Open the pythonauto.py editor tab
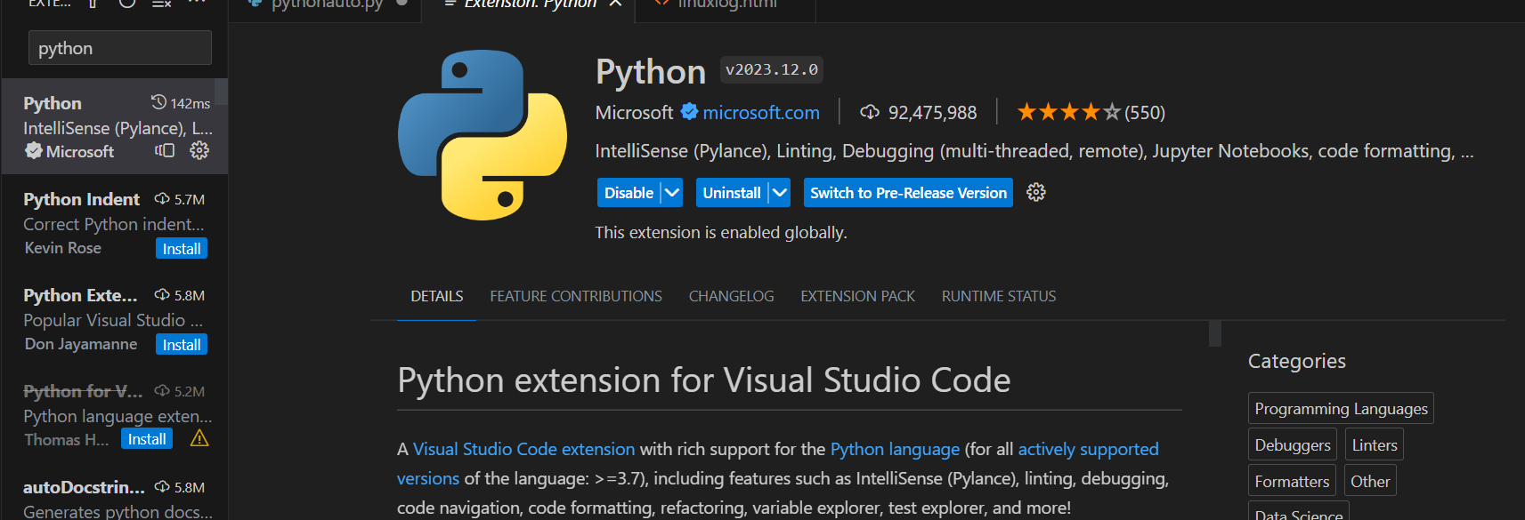 click(x=327, y=4)
